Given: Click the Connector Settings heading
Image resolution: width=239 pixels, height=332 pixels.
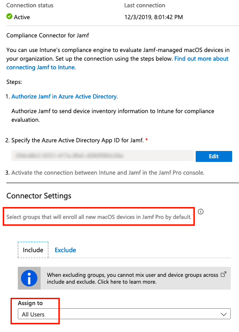Looking at the screenshot, I should pyautogui.click(x=39, y=196).
